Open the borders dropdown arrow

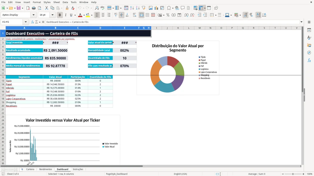(x=216, y=15)
